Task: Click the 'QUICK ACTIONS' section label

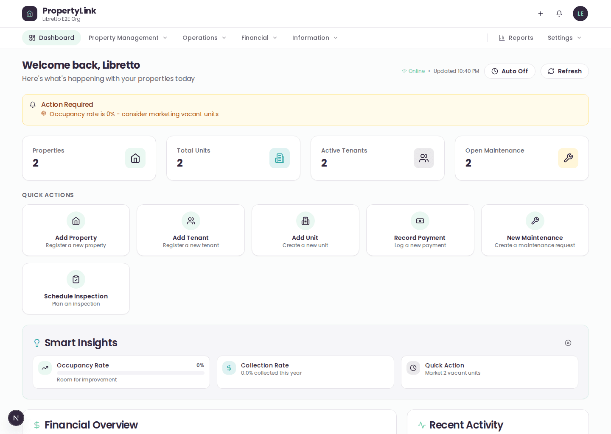Action: [x=48, y=195]
